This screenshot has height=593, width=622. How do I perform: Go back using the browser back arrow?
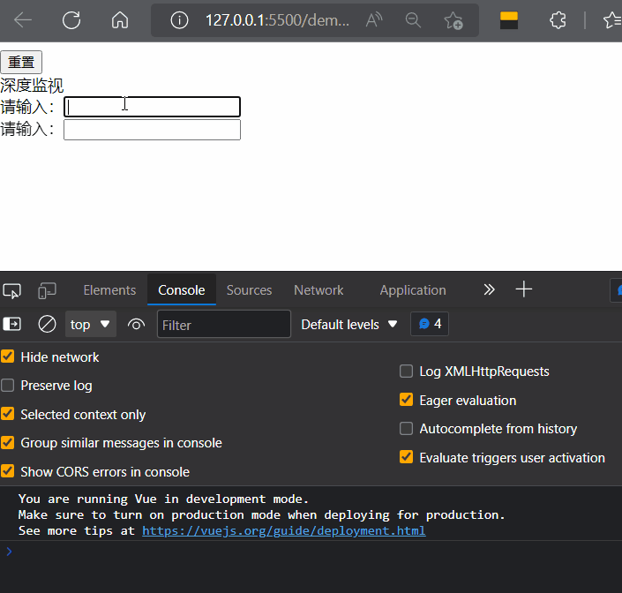tap(23, 19)
